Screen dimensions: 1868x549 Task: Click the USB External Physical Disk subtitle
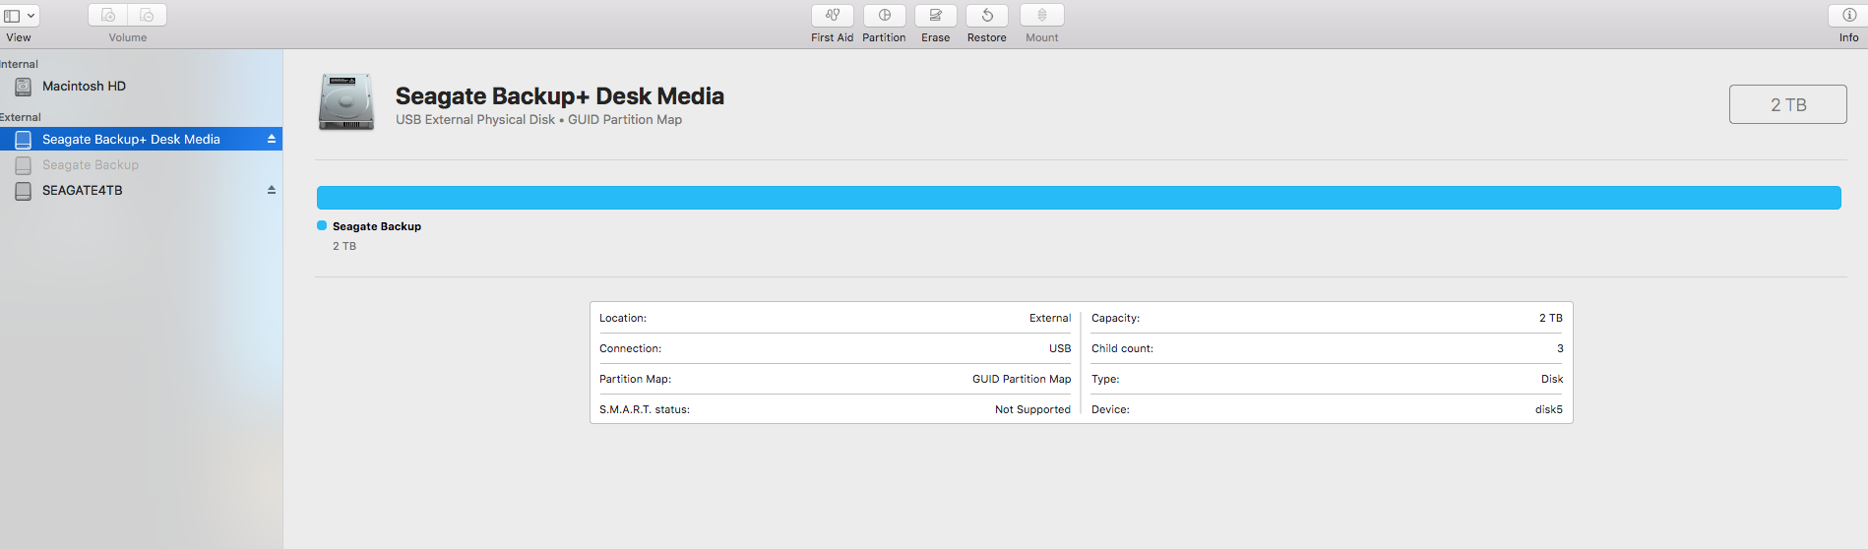(475, 120)
